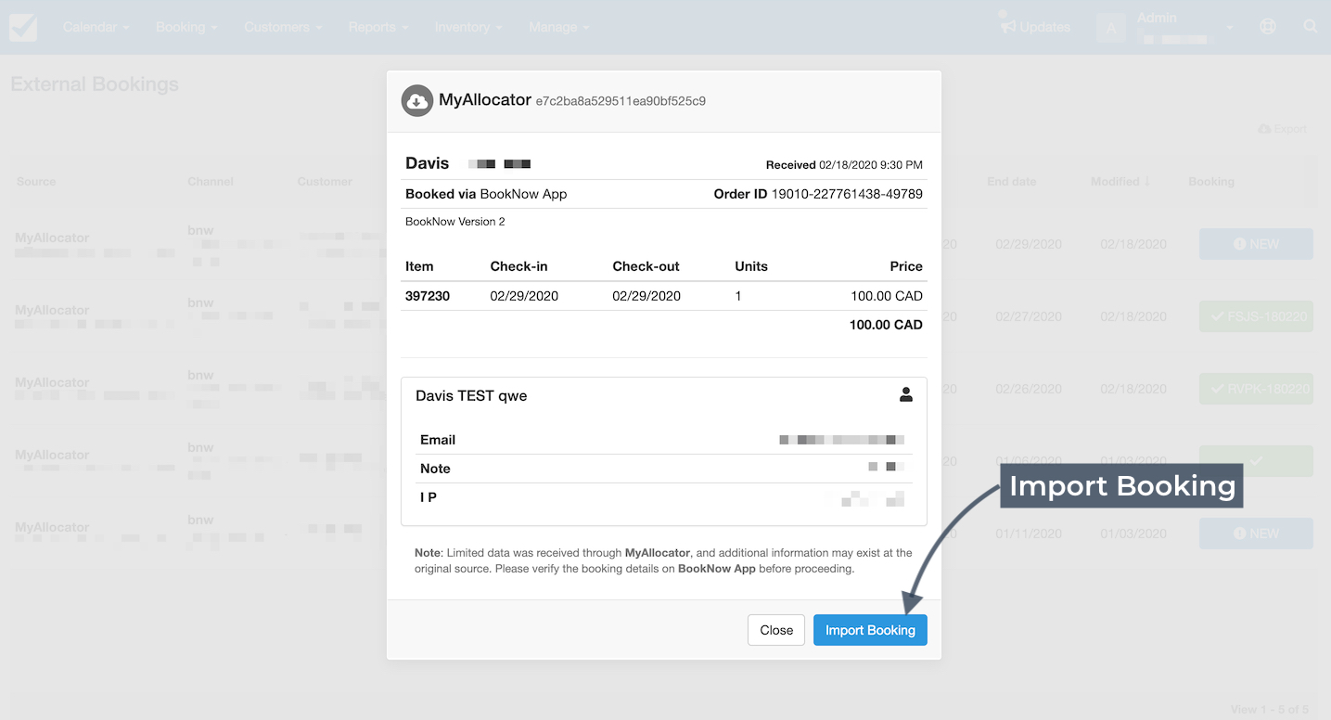Open the Reports menu
This screenshot has width=1331, height=720.
click(378, 27)
